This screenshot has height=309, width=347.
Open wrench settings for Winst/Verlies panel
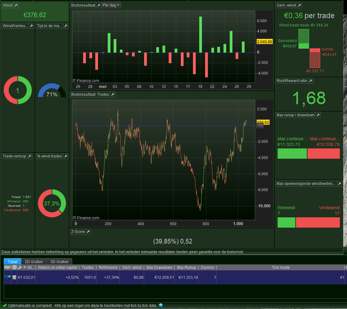32,26
